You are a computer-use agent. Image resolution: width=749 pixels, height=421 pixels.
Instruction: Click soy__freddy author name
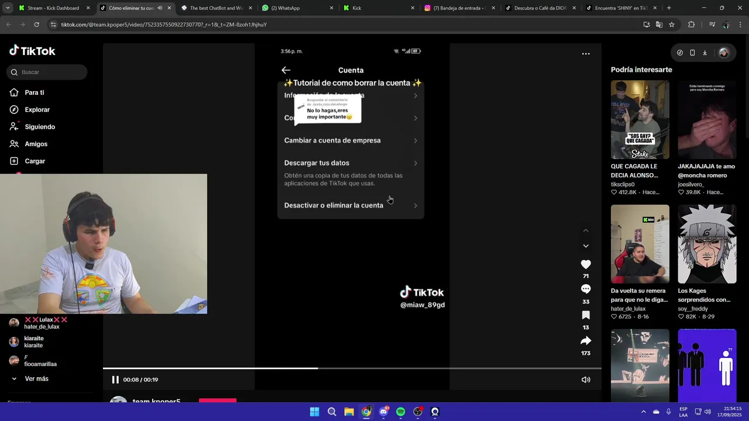tap(693, 309)
